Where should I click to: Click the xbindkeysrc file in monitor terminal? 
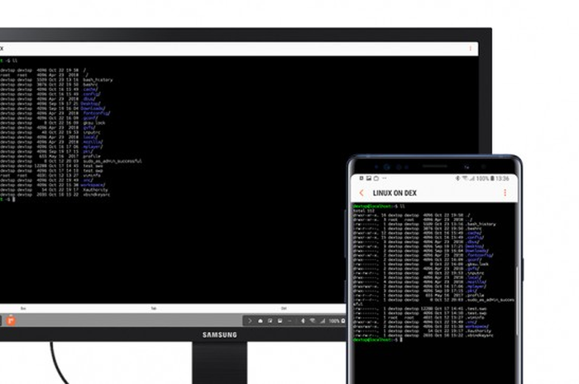click(96, 195)
